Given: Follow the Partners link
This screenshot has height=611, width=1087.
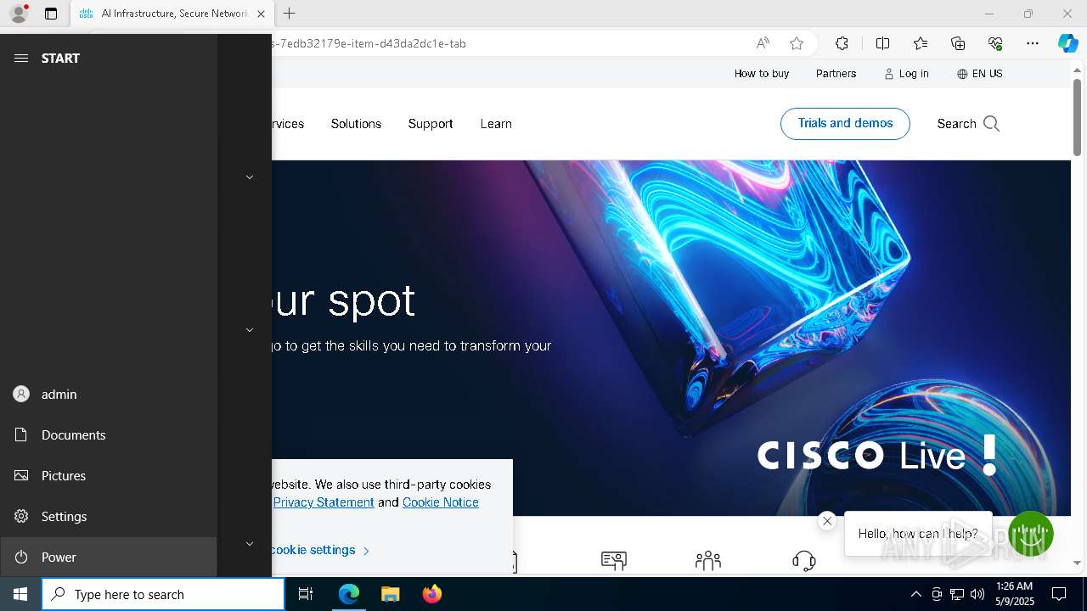Looking at the screenshot, I should click(836, 74).
